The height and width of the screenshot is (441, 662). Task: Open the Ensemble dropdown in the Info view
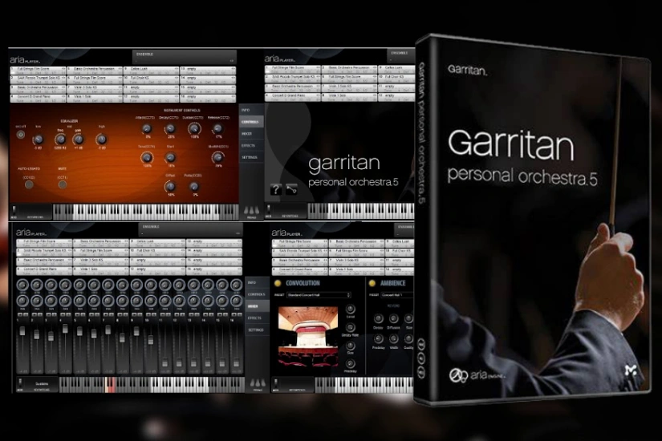click(x=400, y=57)
